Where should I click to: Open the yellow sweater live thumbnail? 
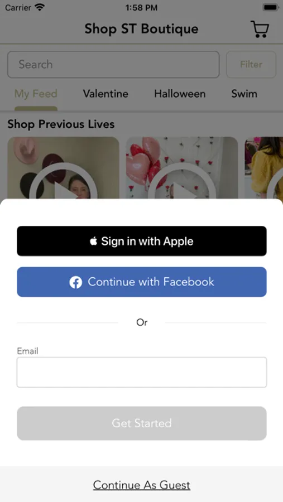[x=264, y=168]
